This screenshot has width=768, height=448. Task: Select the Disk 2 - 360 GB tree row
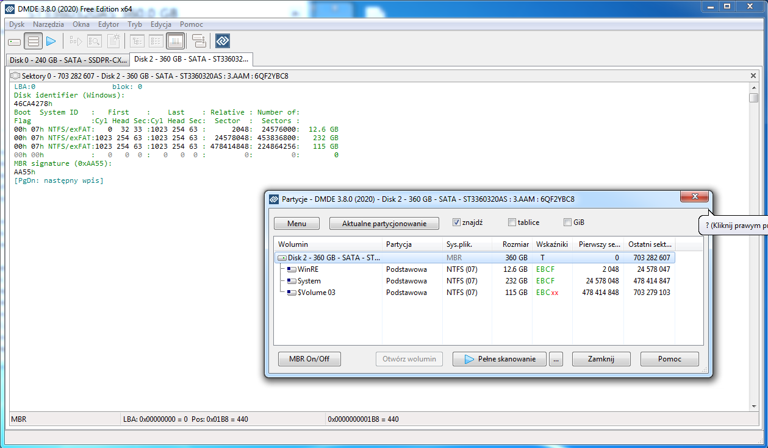tap(475, 258)
